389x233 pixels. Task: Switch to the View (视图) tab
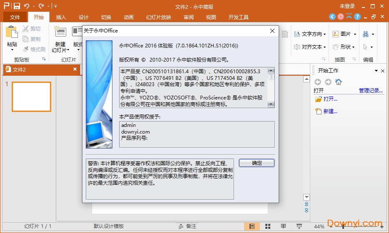(x=211, y=17)
